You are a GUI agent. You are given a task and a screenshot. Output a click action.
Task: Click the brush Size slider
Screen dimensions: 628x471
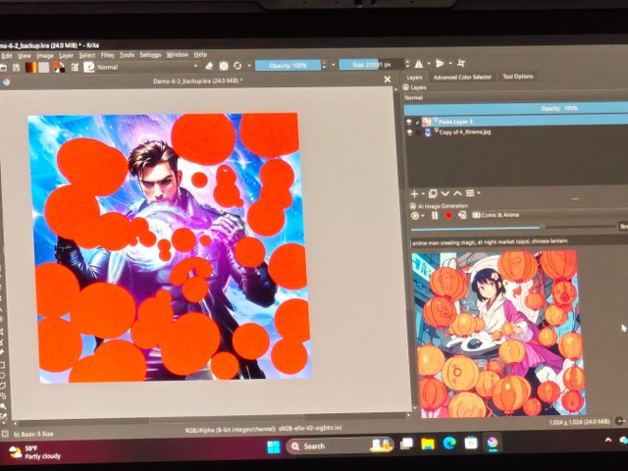pyautogui.click(x=371, y=64)
